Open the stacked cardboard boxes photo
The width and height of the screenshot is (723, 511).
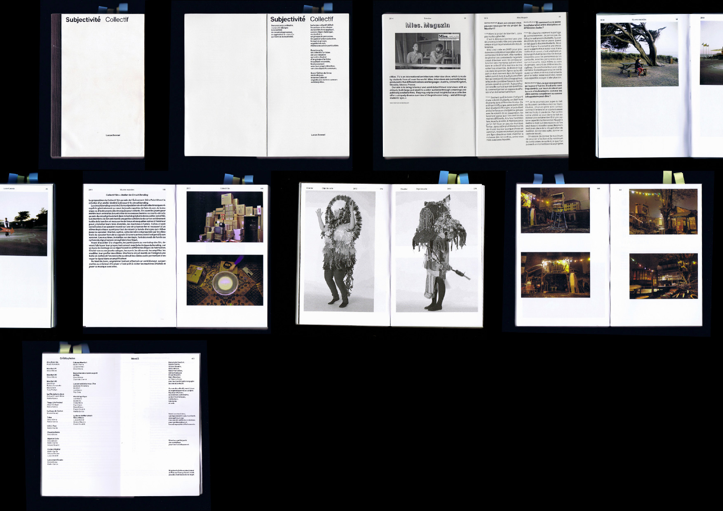225,217
